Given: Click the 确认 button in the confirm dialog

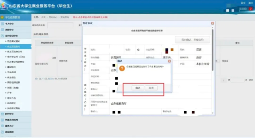Looking at the screenshot, I should [138, 88].
